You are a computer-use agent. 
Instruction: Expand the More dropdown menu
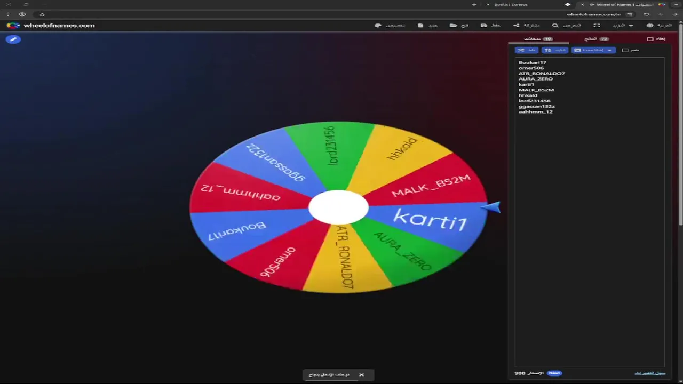[623, 25]
